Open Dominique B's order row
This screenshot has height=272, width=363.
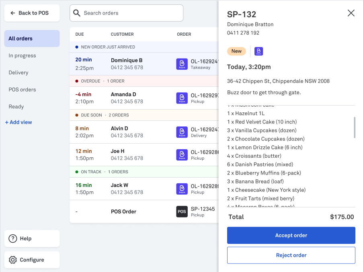click(144, 64)
